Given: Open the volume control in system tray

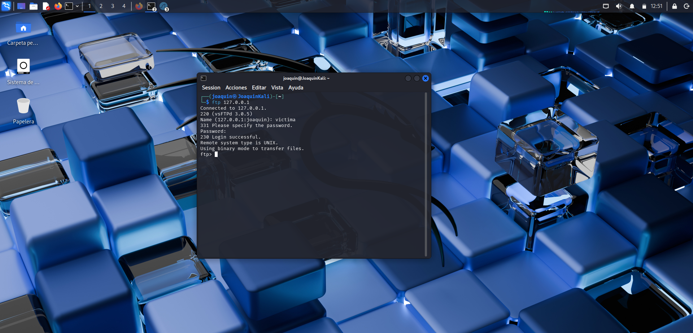Looking at the screenshot, I should (x=619, y=6).
